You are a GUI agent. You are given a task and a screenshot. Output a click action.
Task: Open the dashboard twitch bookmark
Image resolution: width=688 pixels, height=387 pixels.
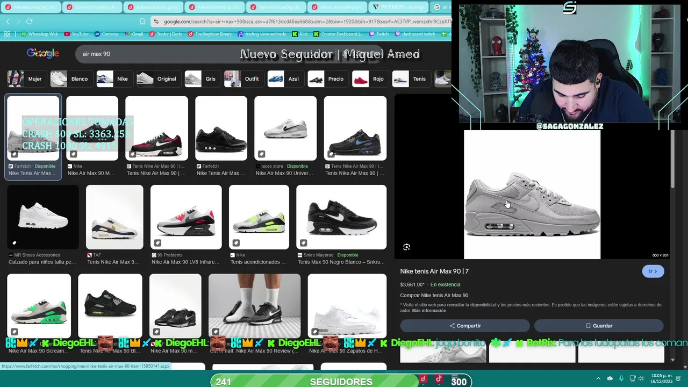click(x=415, y=34)
